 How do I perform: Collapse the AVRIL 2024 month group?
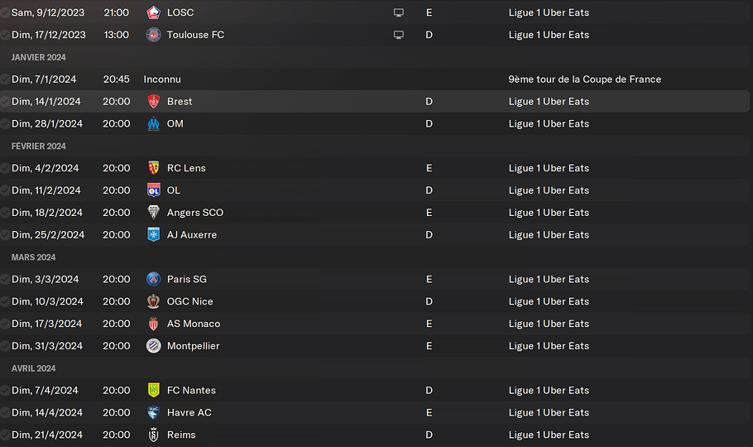pyautogui.click(x=34, y=368)
